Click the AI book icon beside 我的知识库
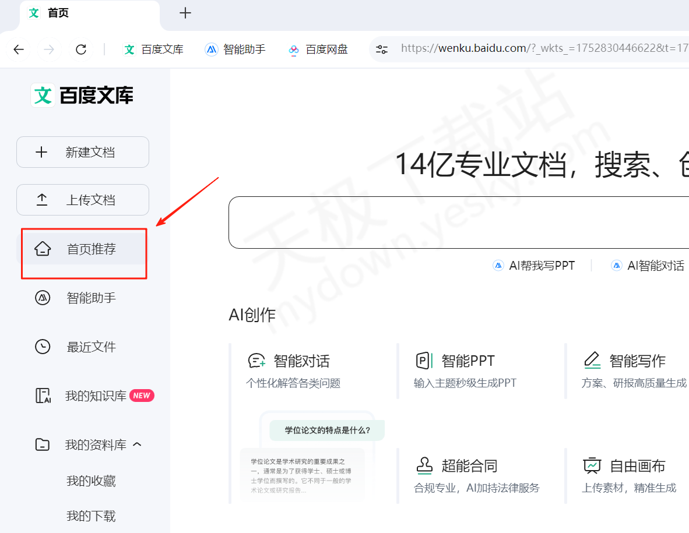689x533 pixels. [43, 396]
